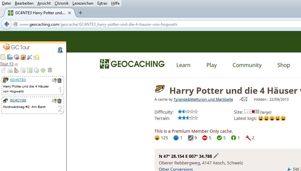301x171 pixels.
Task: Select the GC4NTE3 Harry Potter tab
Action: point(39,13)
